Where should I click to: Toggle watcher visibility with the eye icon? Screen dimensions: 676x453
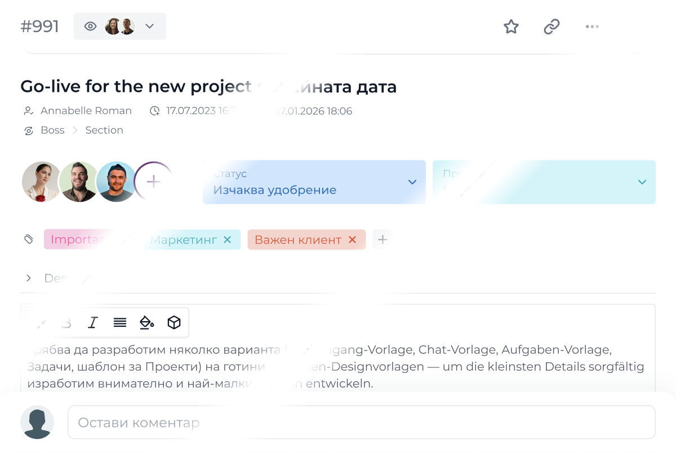90,26
